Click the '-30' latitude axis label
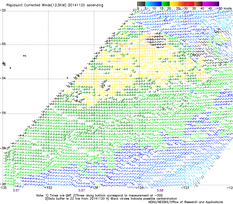This screenshot has width=233, height=204. (x=3, y=184)
